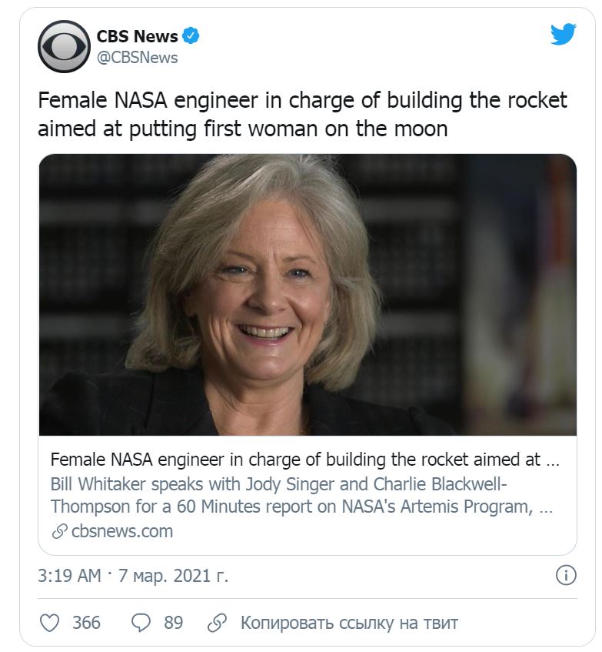This screenshot has height=652, width=602.
Task: Like the tweet with the heart icon
Action: pos(49,622)
